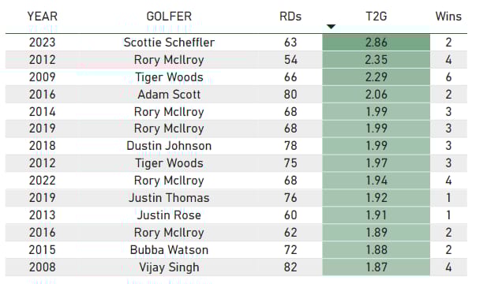Click Bubba Watson golfer cell
The height and width of the screenshot is (284, 487).
(x=169, y=250)
